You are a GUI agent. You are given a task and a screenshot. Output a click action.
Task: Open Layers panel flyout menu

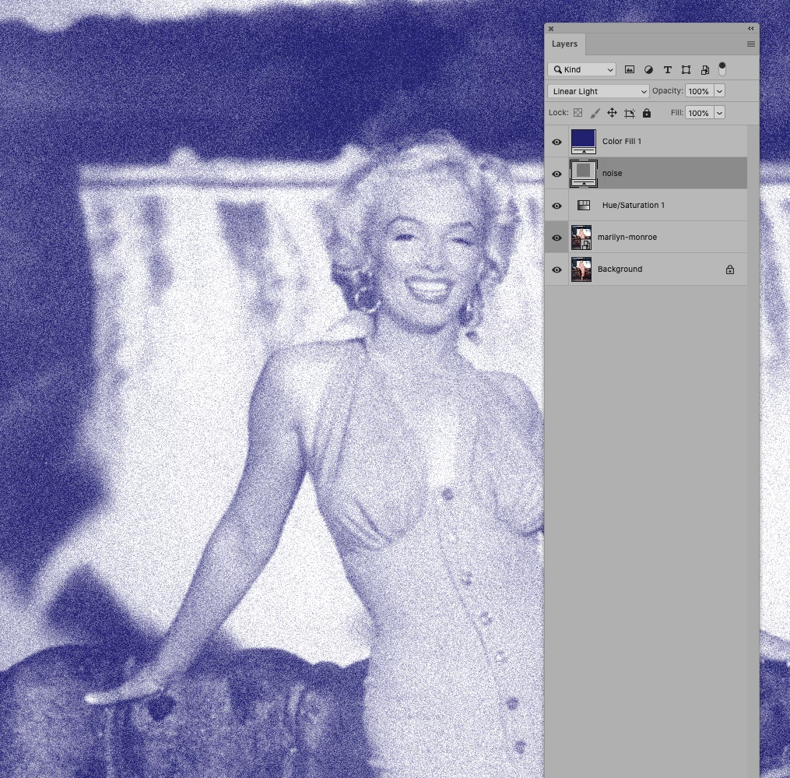pos(751,44)
